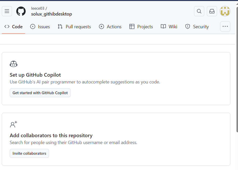Open the search magnifier button
Viewport: 238px width, 170px height.
click(x=199, y=11)
